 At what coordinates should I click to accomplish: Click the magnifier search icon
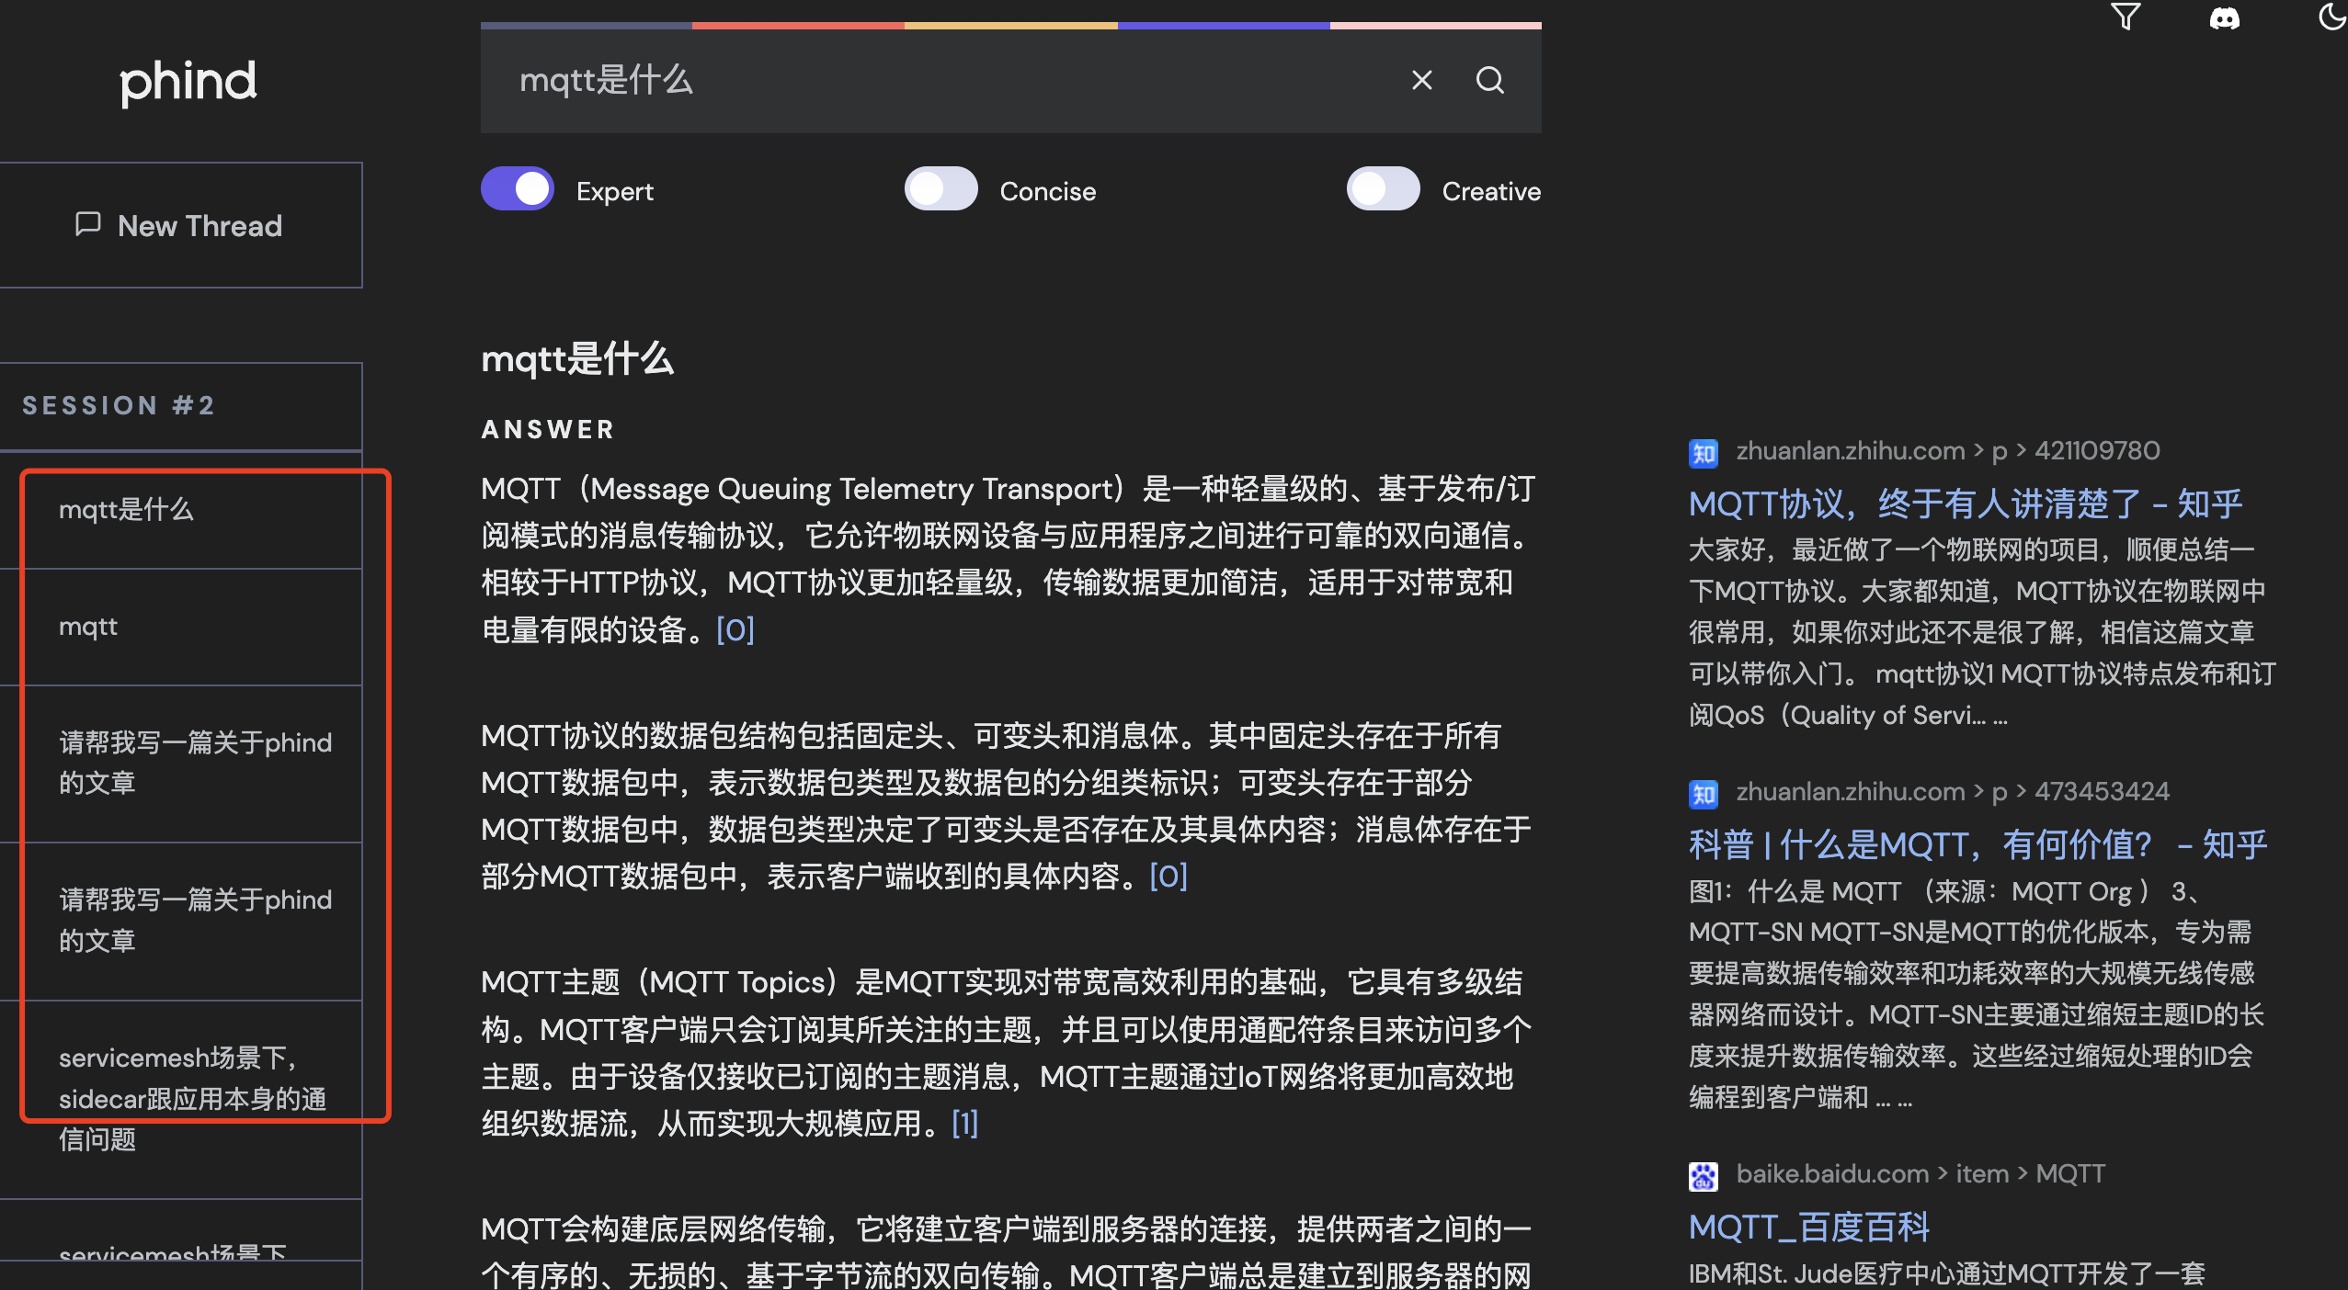point(1490,81)
